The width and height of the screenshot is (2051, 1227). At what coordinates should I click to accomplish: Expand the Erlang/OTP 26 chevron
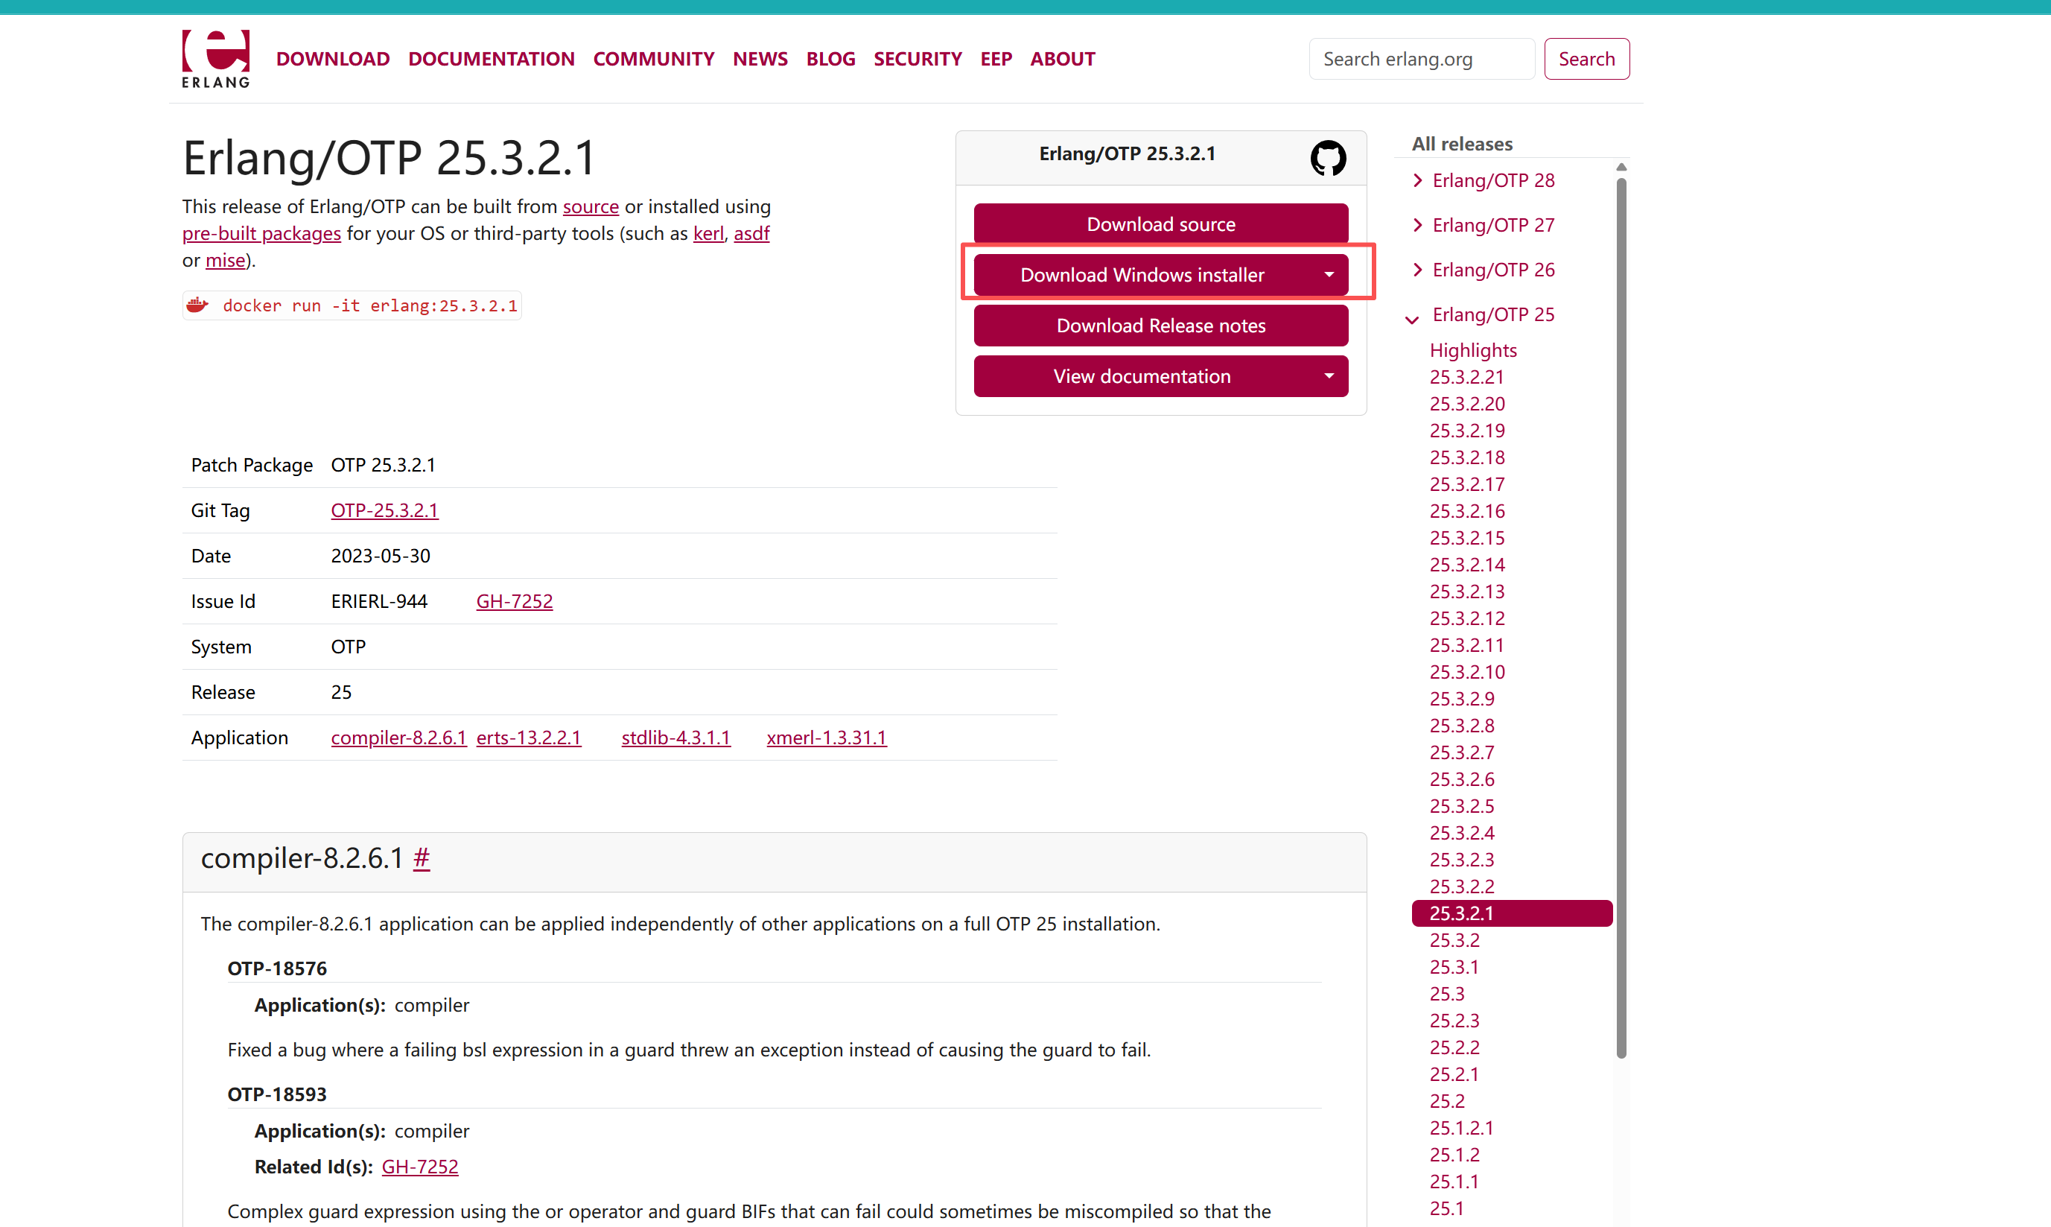click(x=1418, y=270)
